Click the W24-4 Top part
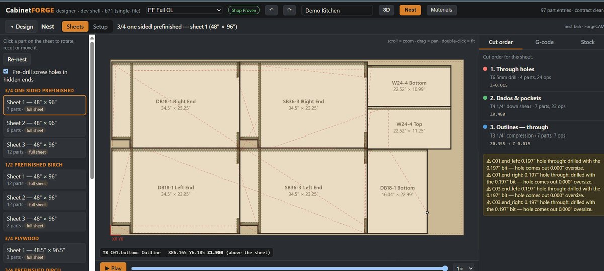The width and height of the screenshot is (604, 271). pos(409,127)
